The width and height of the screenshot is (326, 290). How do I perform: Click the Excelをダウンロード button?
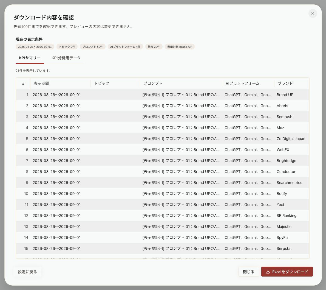point(287,272)
